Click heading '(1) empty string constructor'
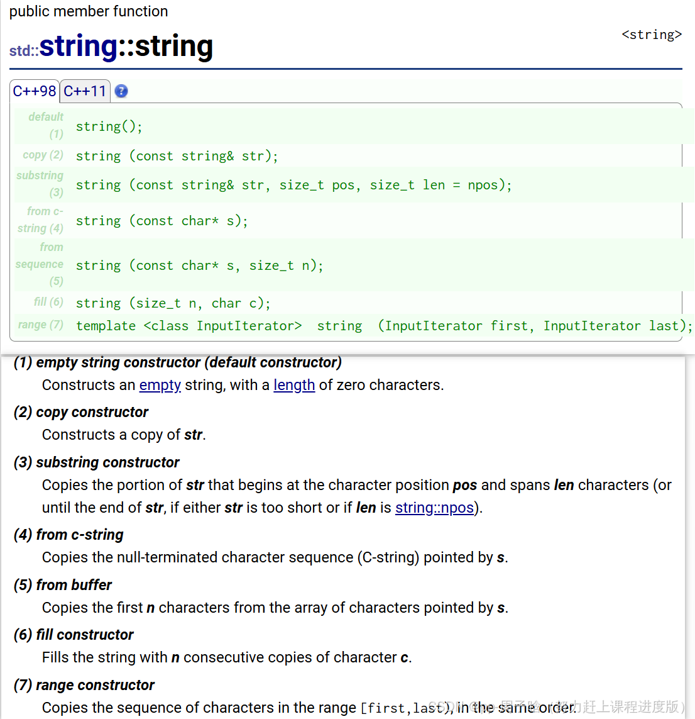This screenshot has width=695, height=719. pyautogui.click(x=178, y=362)
